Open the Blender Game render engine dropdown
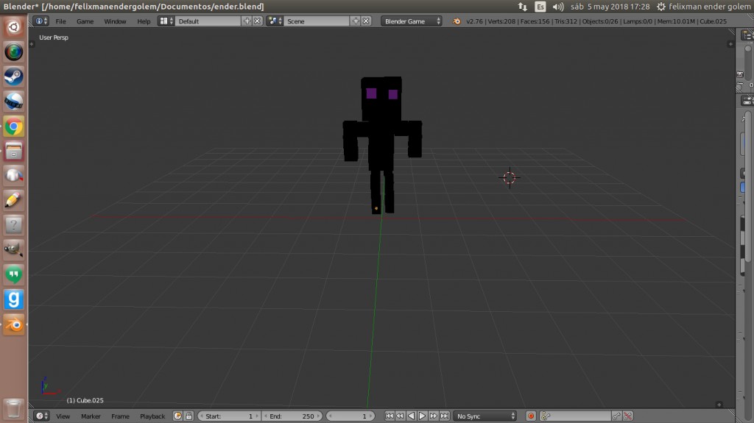This screenshot has width=754, height=423. 412,21
